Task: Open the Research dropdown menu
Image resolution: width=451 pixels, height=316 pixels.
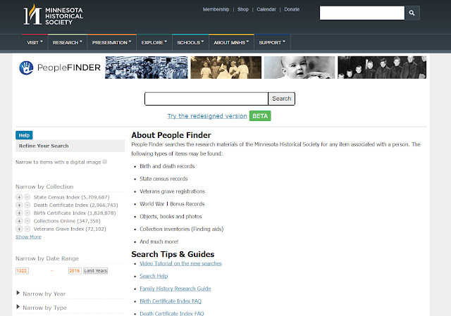Action: pos(68,42)
